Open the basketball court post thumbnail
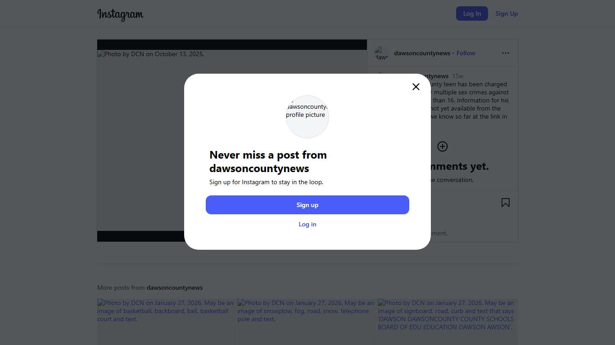The width and height of the screenshot is (615, 345). pyautogui.click(x=166, y=322)
